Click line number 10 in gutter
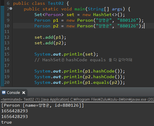The height and width of the screenshot is (126, 154). (7, 26)
